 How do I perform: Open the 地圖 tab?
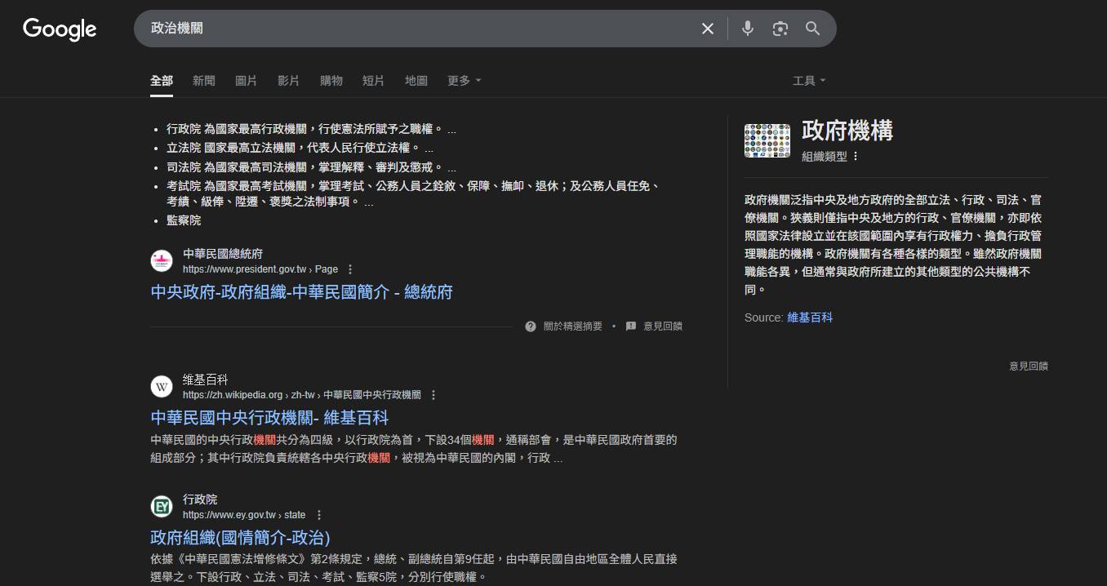(416, 80)
